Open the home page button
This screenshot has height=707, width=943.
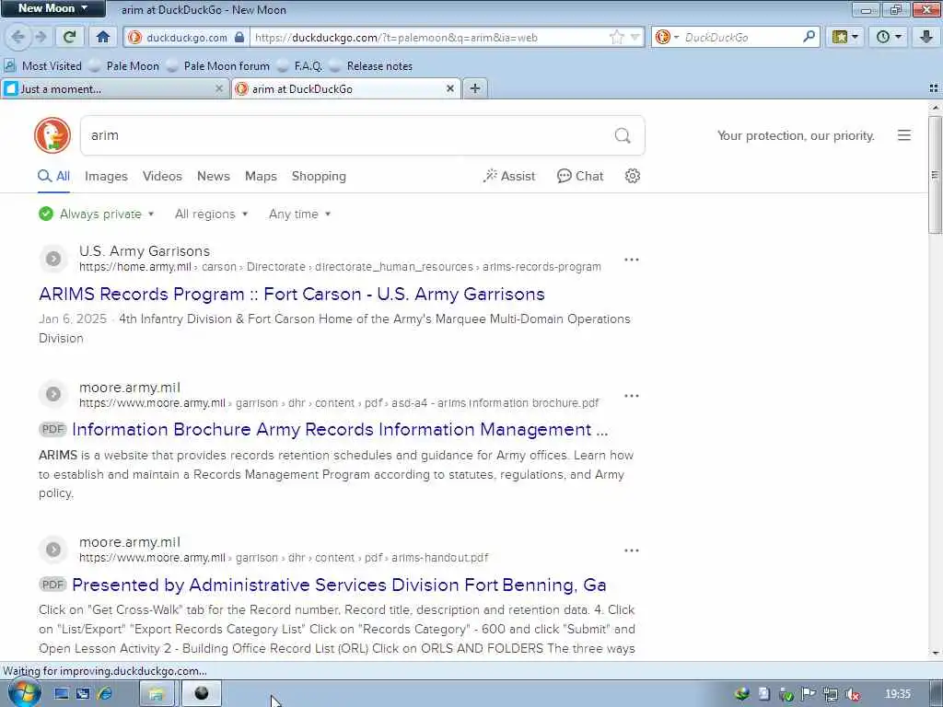point(103,37)
